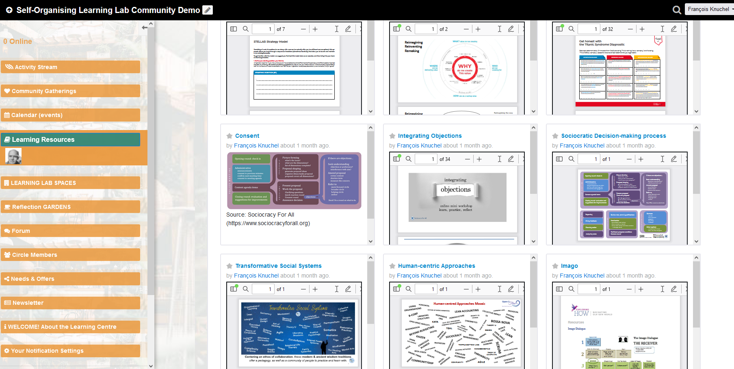The image size is (734, 369).
Task: Open Needs & Offers page
Action: tap(71, 279)
